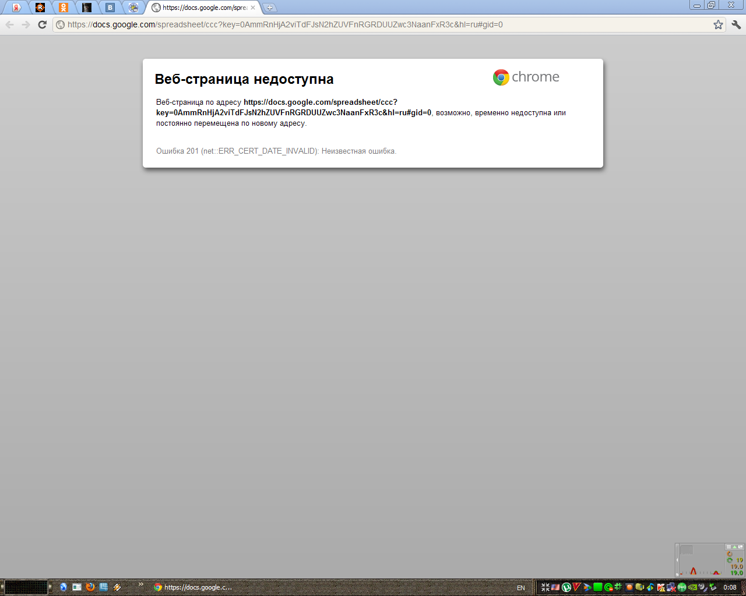Switch to the Odnoklassniki pinned tab
Screen dimensions: 746x596
click(64, 8)
